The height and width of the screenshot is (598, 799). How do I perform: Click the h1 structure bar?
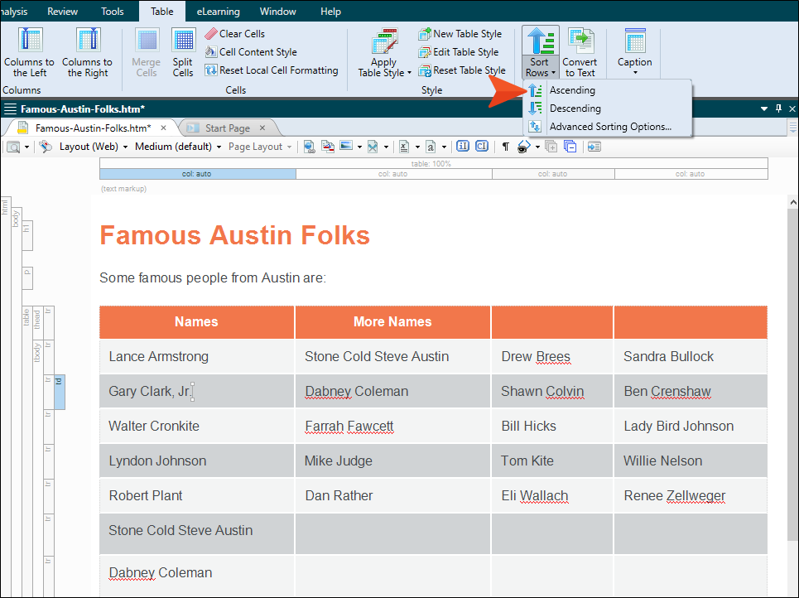pos(27,235)
